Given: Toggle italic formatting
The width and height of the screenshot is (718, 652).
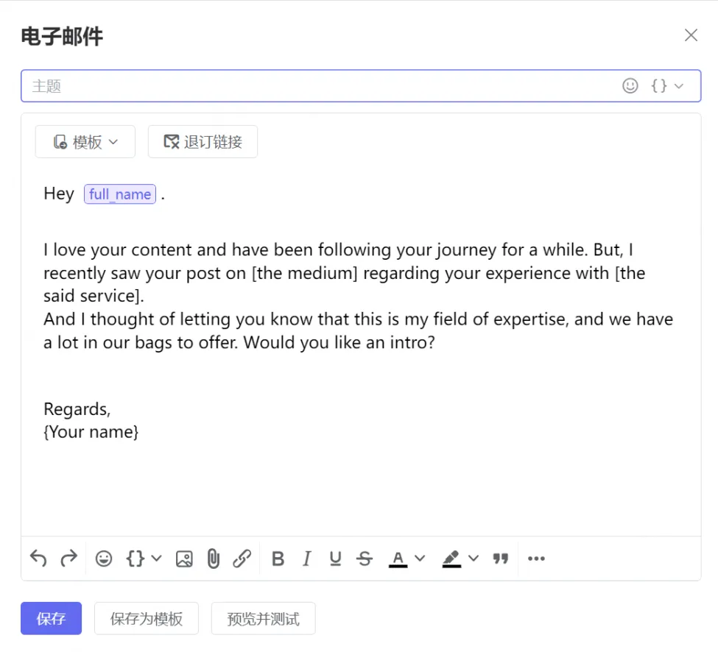Looking at the screenshot, I should pos(306,559).
